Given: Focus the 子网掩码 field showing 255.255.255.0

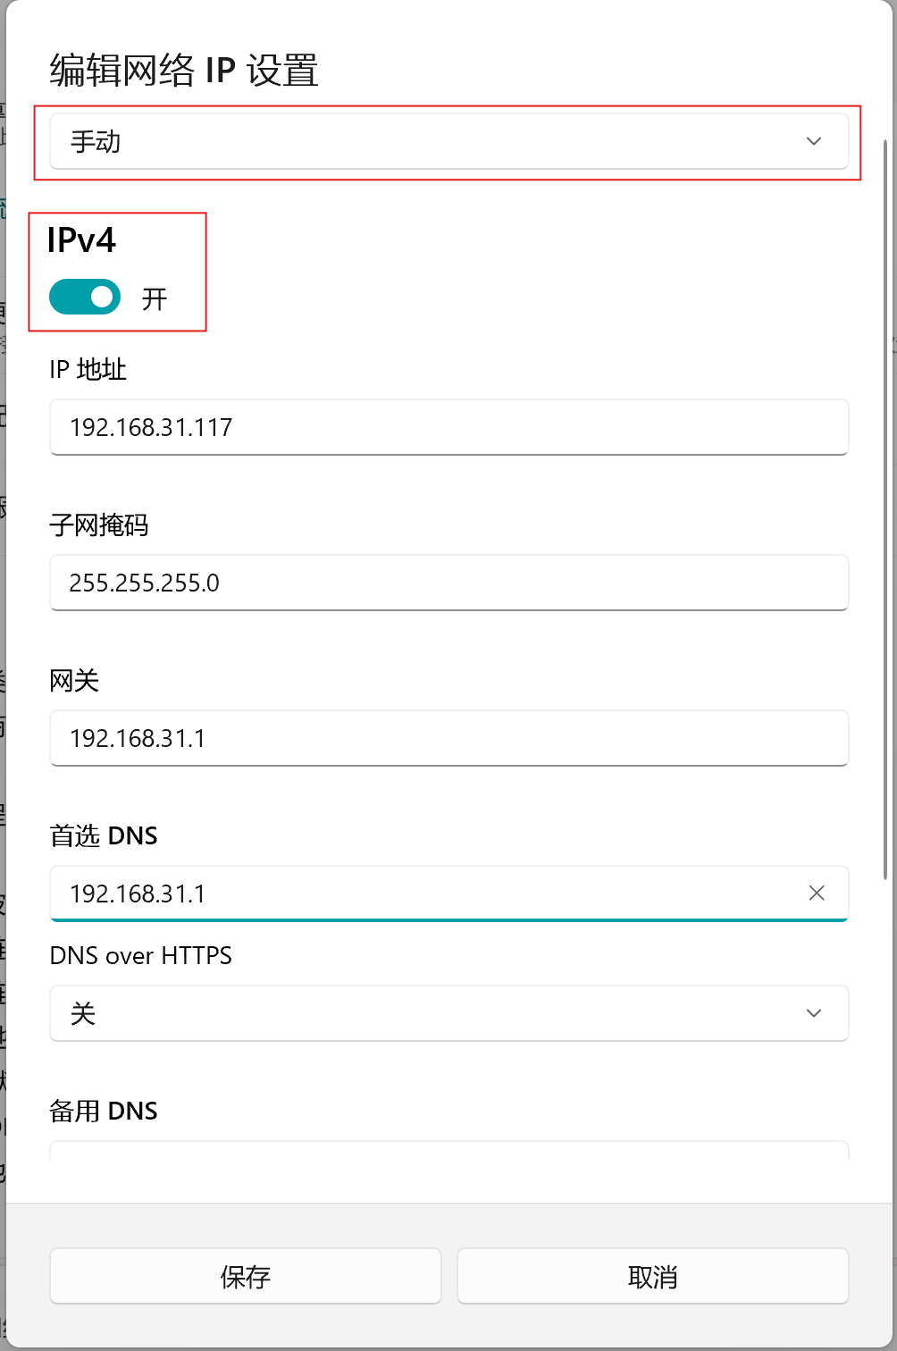Looking at the screenshot, I should (x=447, y=583).
